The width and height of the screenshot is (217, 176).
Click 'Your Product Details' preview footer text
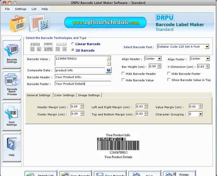point(118,157)
